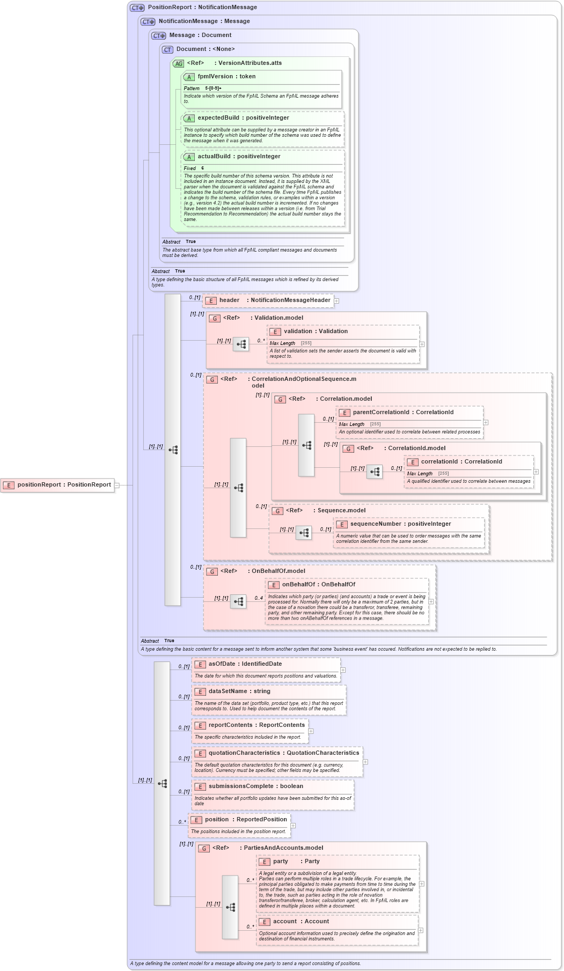This screenshot has width=564, height=971.
Task: Expand the header element plus box
Action: (x=336, y=301)
